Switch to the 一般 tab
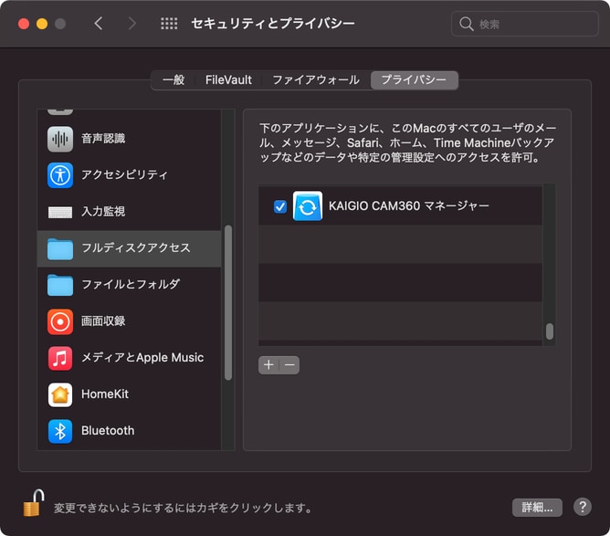 [x=174, y=79]
